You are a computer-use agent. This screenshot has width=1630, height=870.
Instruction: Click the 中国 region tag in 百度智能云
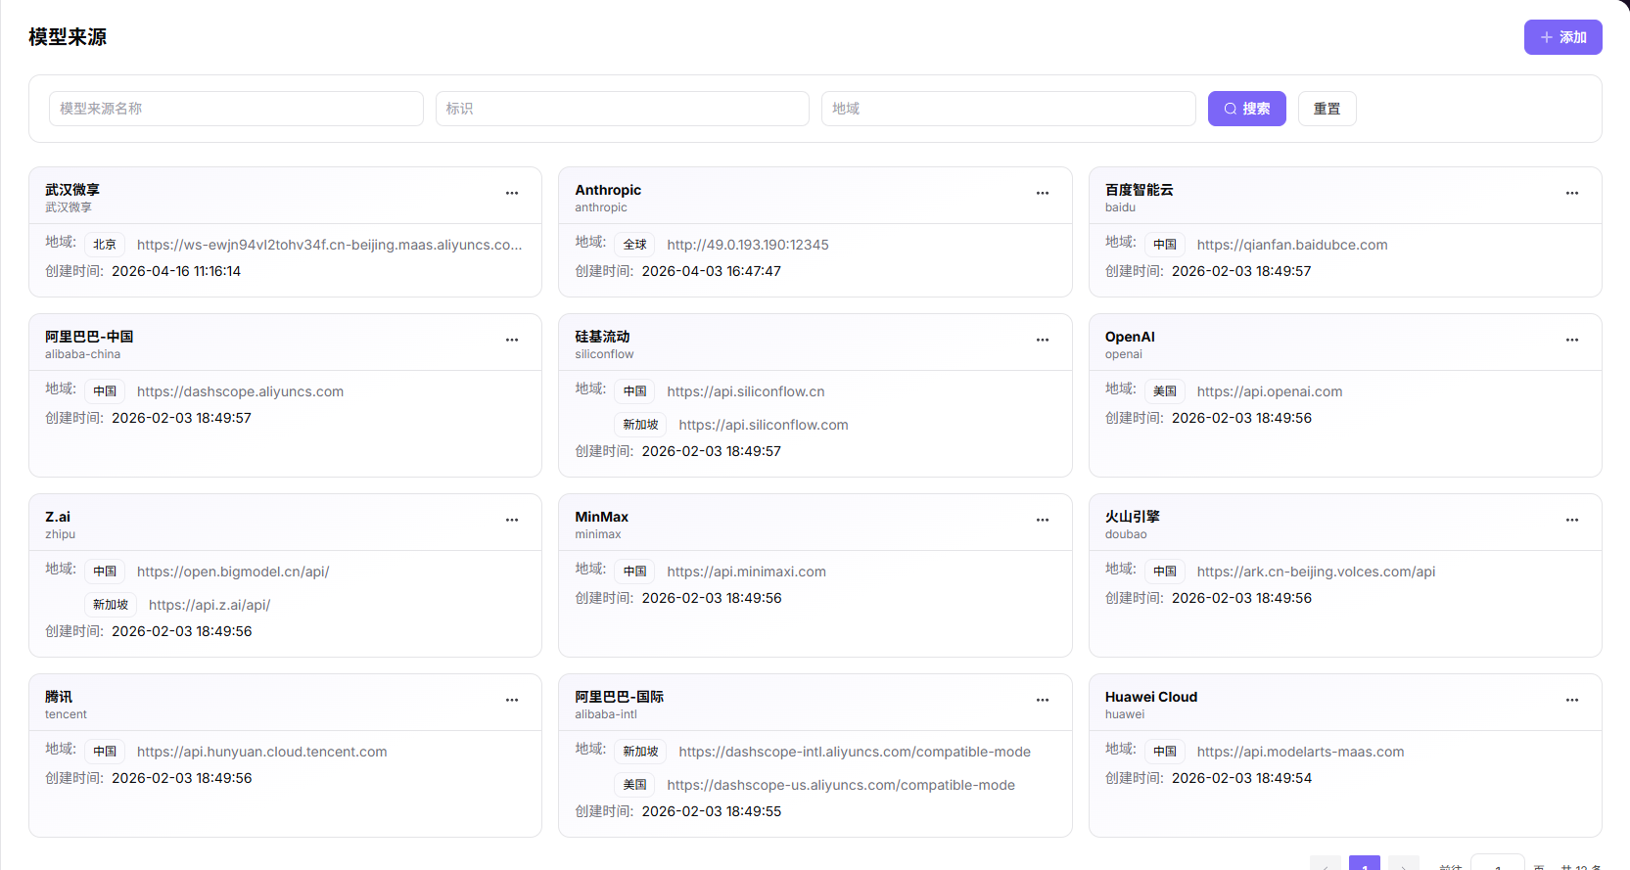tap(1165, 245)
